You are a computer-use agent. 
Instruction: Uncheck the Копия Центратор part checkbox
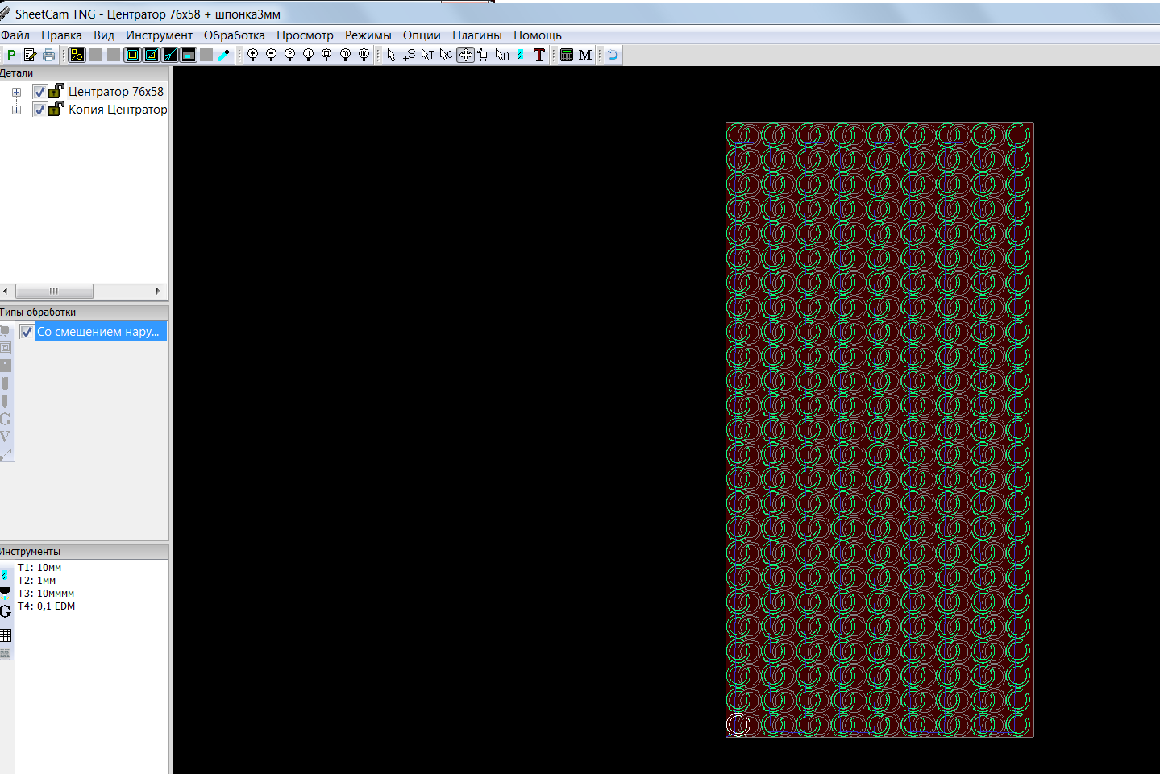39,110
